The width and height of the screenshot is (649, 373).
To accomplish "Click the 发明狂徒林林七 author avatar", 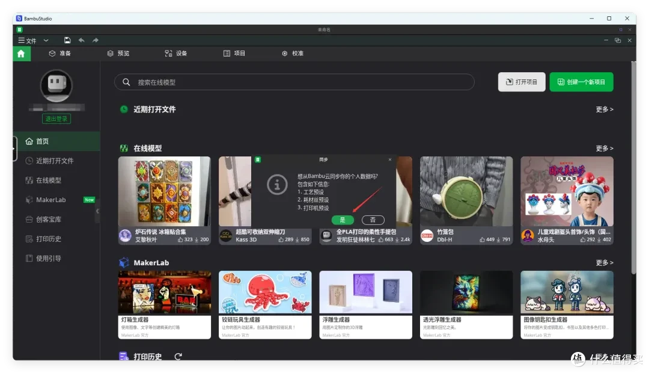I will (326, 236).
